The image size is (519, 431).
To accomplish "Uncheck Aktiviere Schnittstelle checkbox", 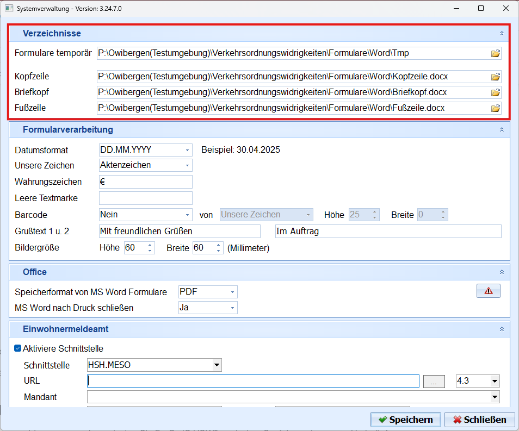I will (x=18, y=348).
